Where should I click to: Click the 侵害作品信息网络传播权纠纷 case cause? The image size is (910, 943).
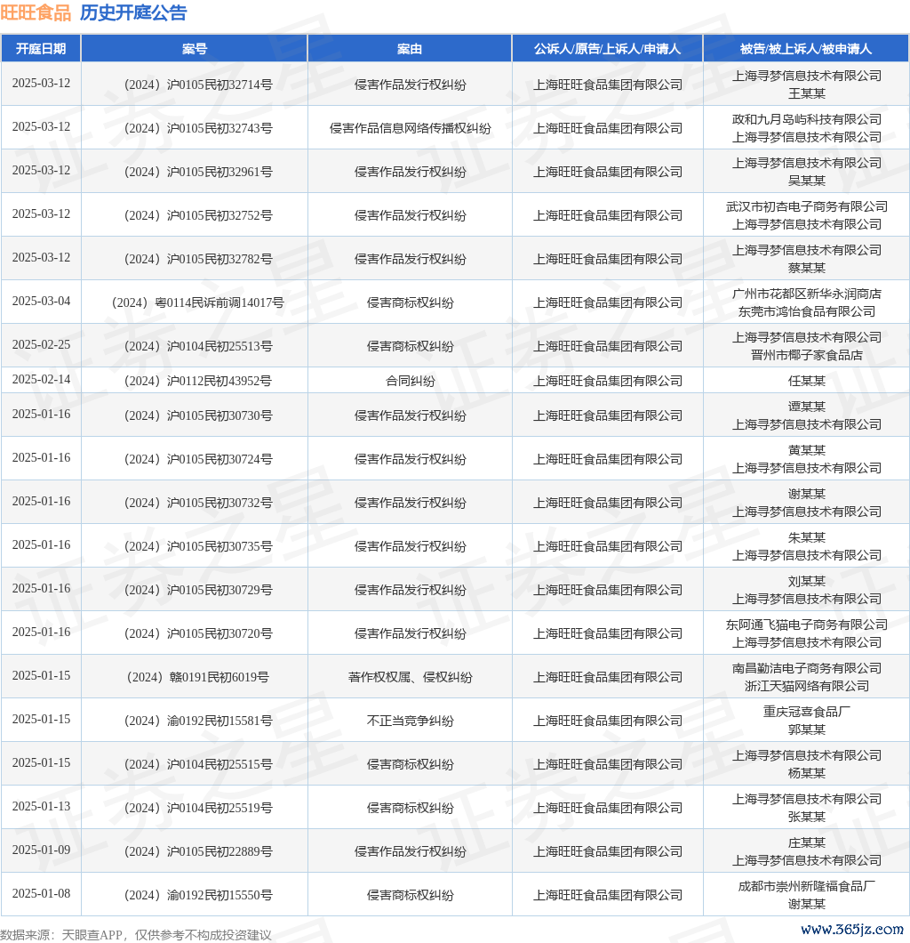coord(411,128)
